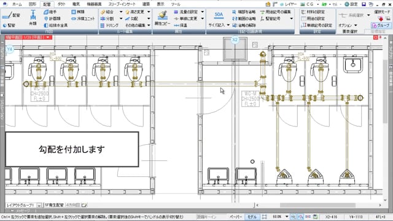Click the 用途記号の編集 command
The height and width of the screenshot is (221, 393).
(x=276, y=12)
